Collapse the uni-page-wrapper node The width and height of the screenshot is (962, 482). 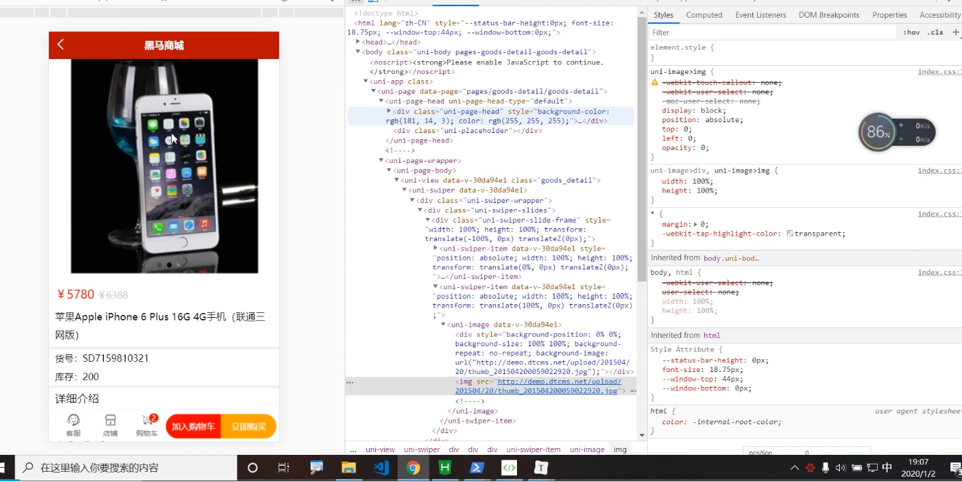tap(381, 161)
